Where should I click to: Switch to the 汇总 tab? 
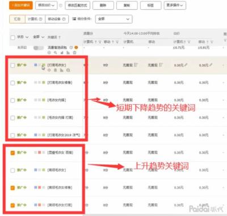[17, 19]
